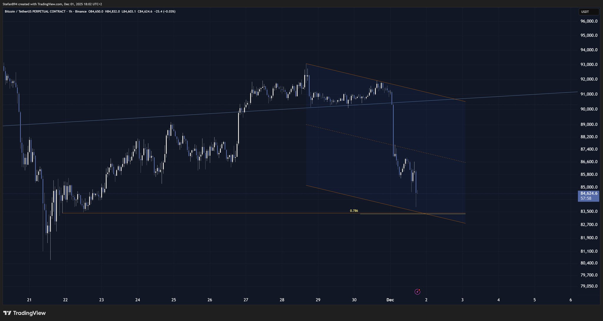Click the current price label 84,624.6
Viewport: 603px width, 321px height.
pyautogui.click(x=589, y=193)
